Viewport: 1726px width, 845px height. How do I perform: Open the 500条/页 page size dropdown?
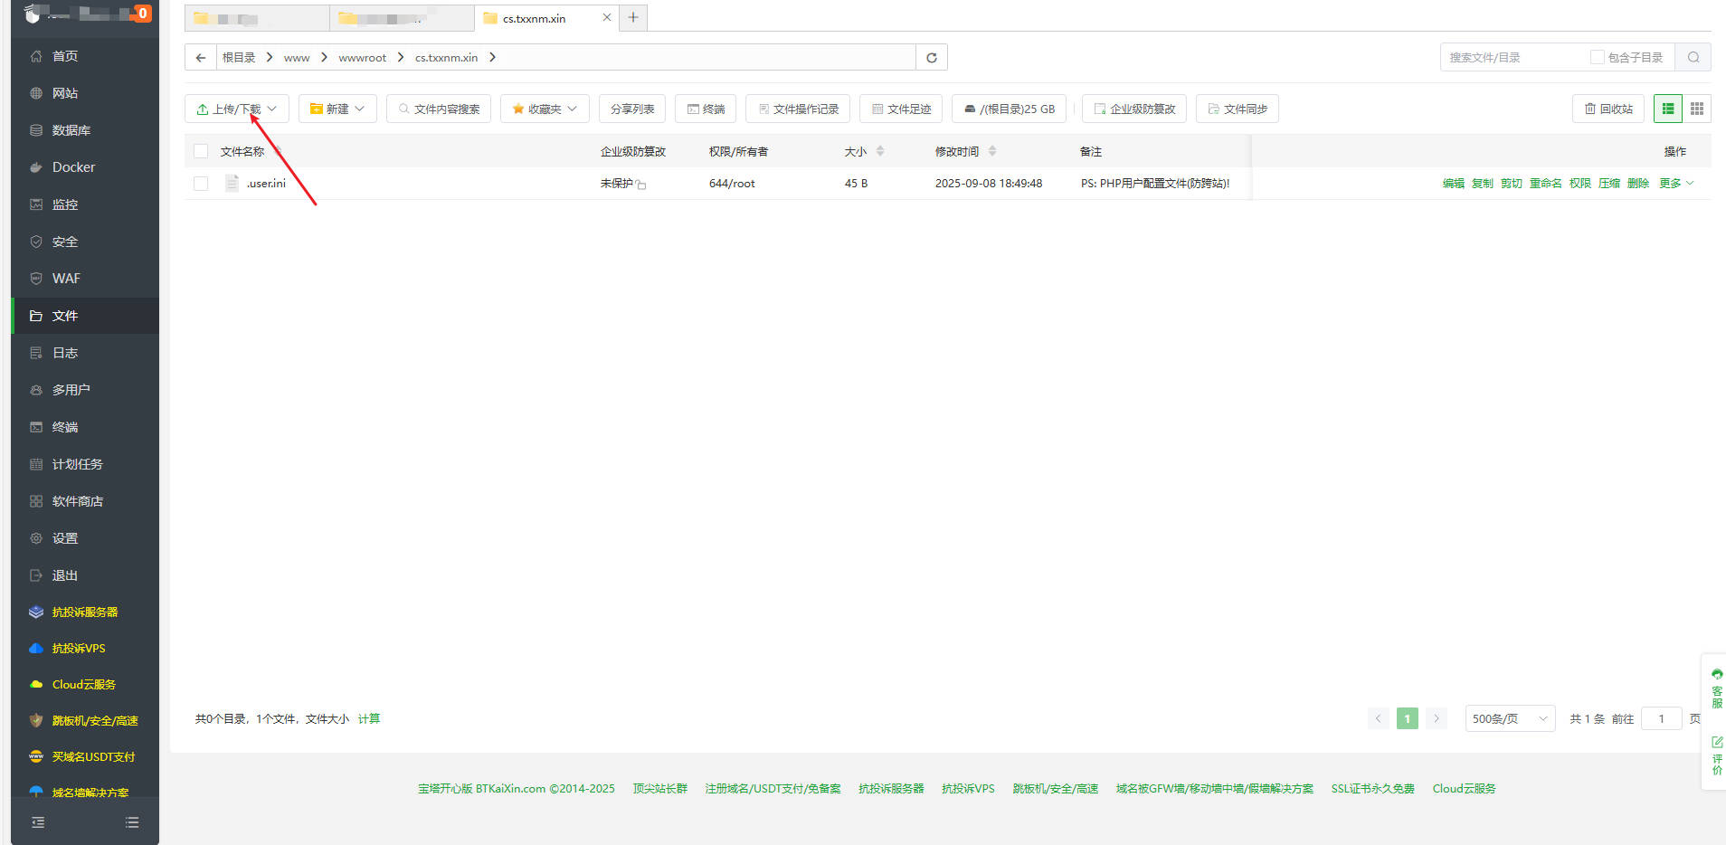pyautogui.click(x=1510, y=719)
